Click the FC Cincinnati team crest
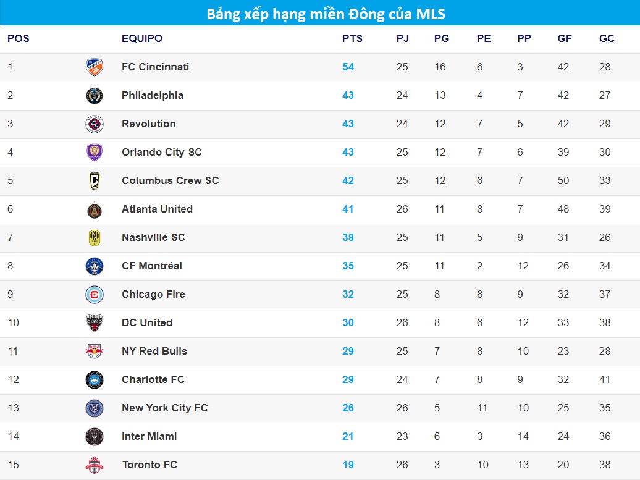The image size is (640, 480). tap(95, 67)
